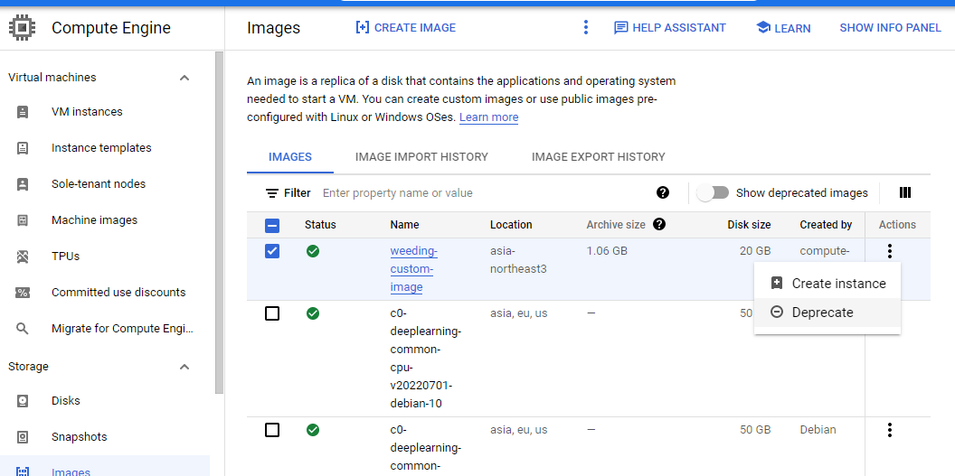Switch to the IMAGE EXPORT HISTORY tab

pos(598,157)
